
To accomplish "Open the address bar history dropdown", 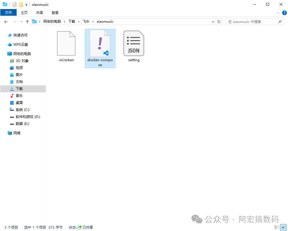I will click(x=213, y=22).
